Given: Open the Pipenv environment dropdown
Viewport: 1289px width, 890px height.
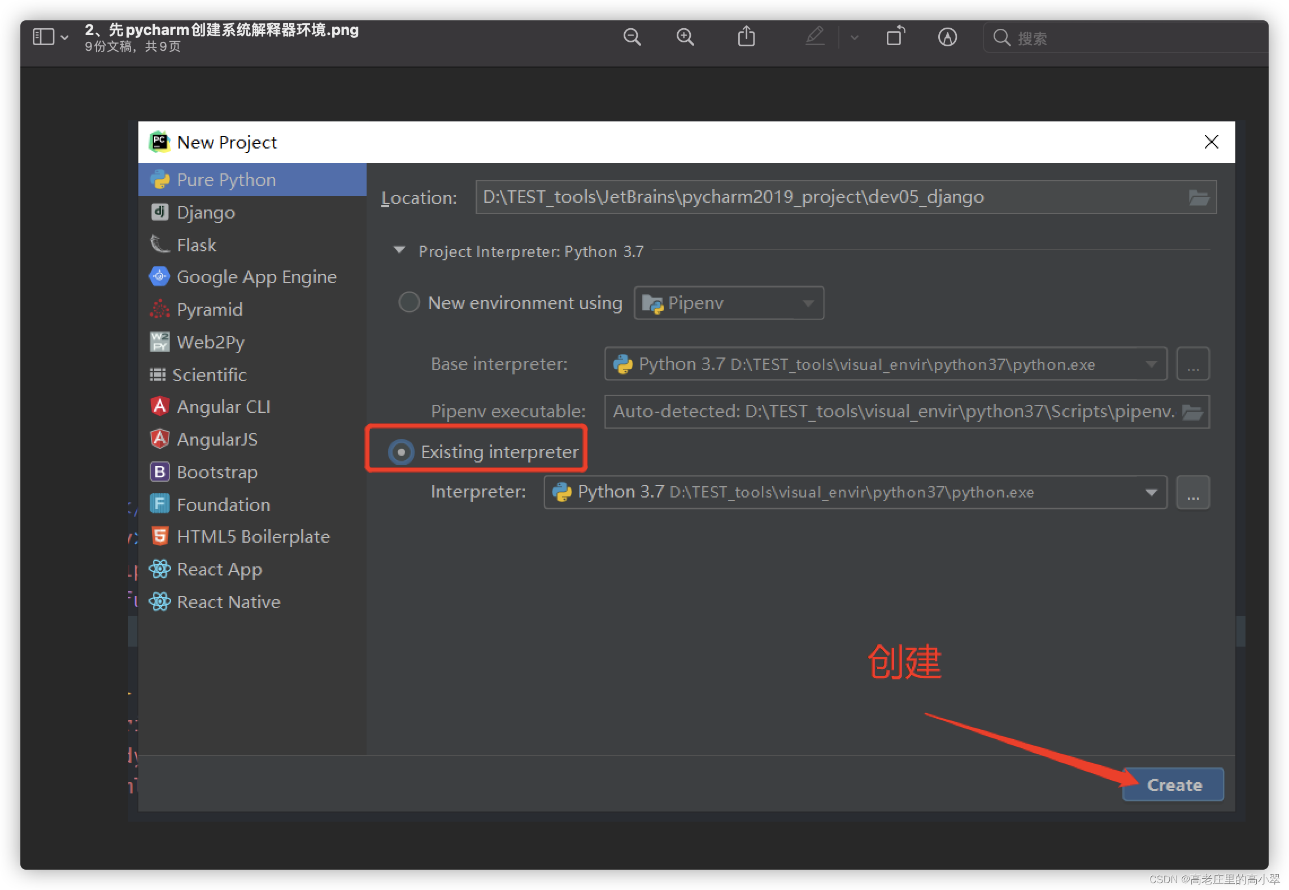Looking at the screenshot, I should pyautogui.click(x=729, y=303).
